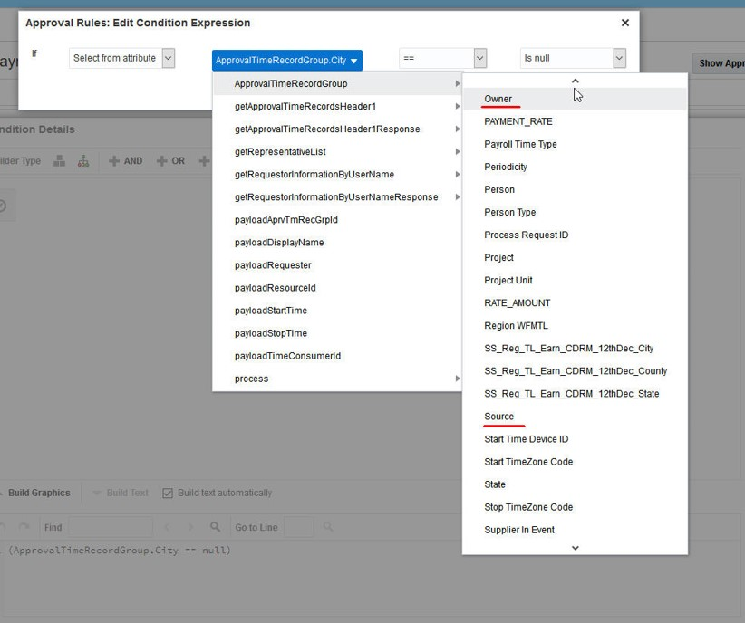Select payloadResourceId from the menu
Image resolution: width=745 pixels, height=623 pixels.
337,288
